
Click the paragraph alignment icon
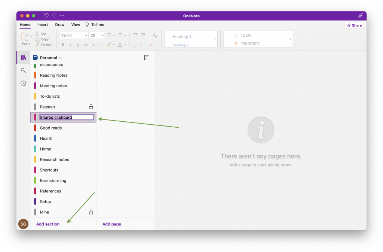(135, 45)
